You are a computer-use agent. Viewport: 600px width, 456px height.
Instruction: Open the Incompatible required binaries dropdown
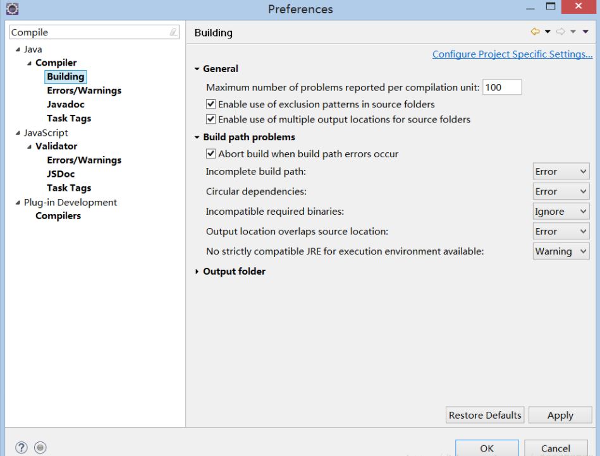click(561, 211)
